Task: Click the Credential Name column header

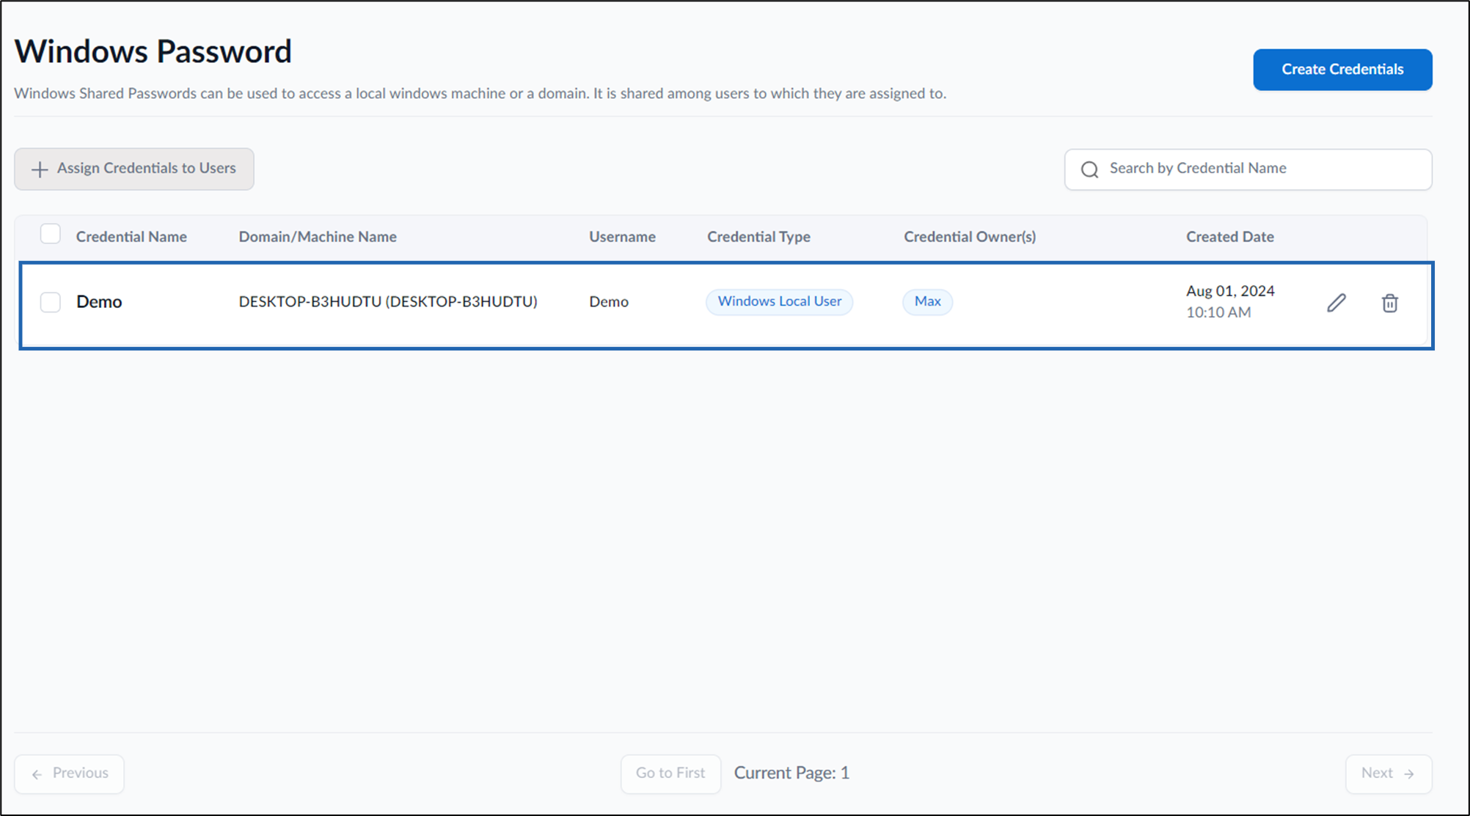Action: coord(131,237)
